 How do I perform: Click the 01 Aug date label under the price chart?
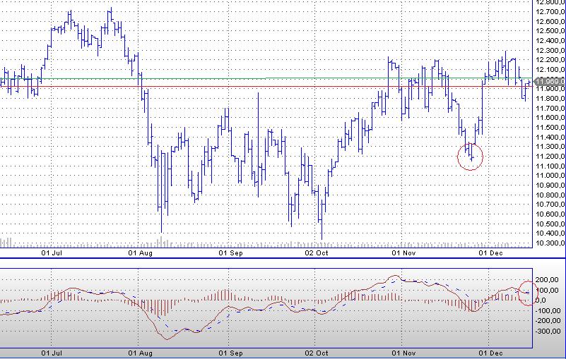coord(141,253)
